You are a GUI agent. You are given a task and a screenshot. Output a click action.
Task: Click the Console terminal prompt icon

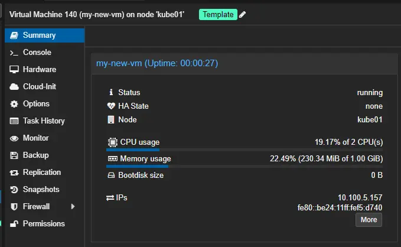[14, 53]
